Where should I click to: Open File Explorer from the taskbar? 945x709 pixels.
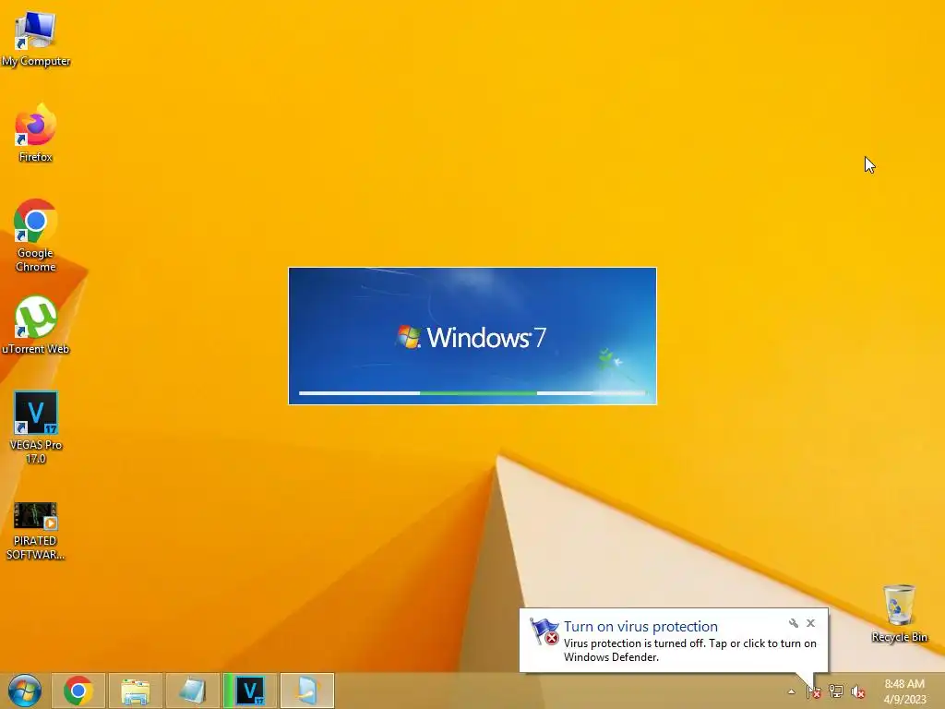click(x=136, y=691)
